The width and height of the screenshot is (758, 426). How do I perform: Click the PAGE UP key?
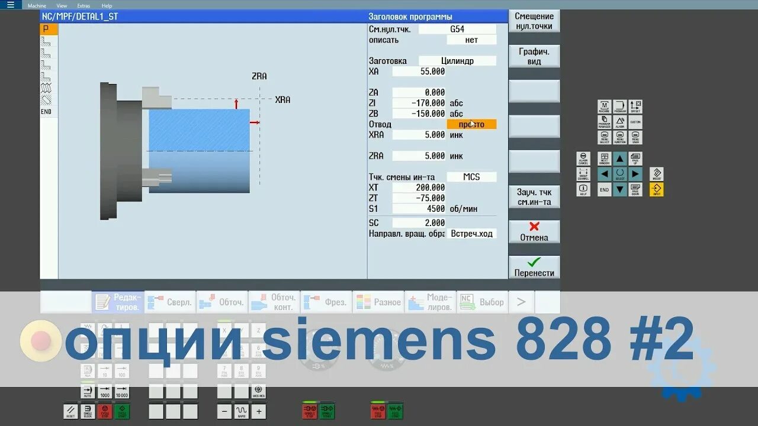point(635,159)
